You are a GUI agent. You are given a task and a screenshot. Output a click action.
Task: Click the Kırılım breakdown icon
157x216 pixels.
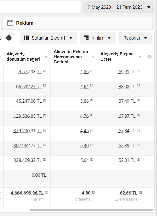click(86, 38)
